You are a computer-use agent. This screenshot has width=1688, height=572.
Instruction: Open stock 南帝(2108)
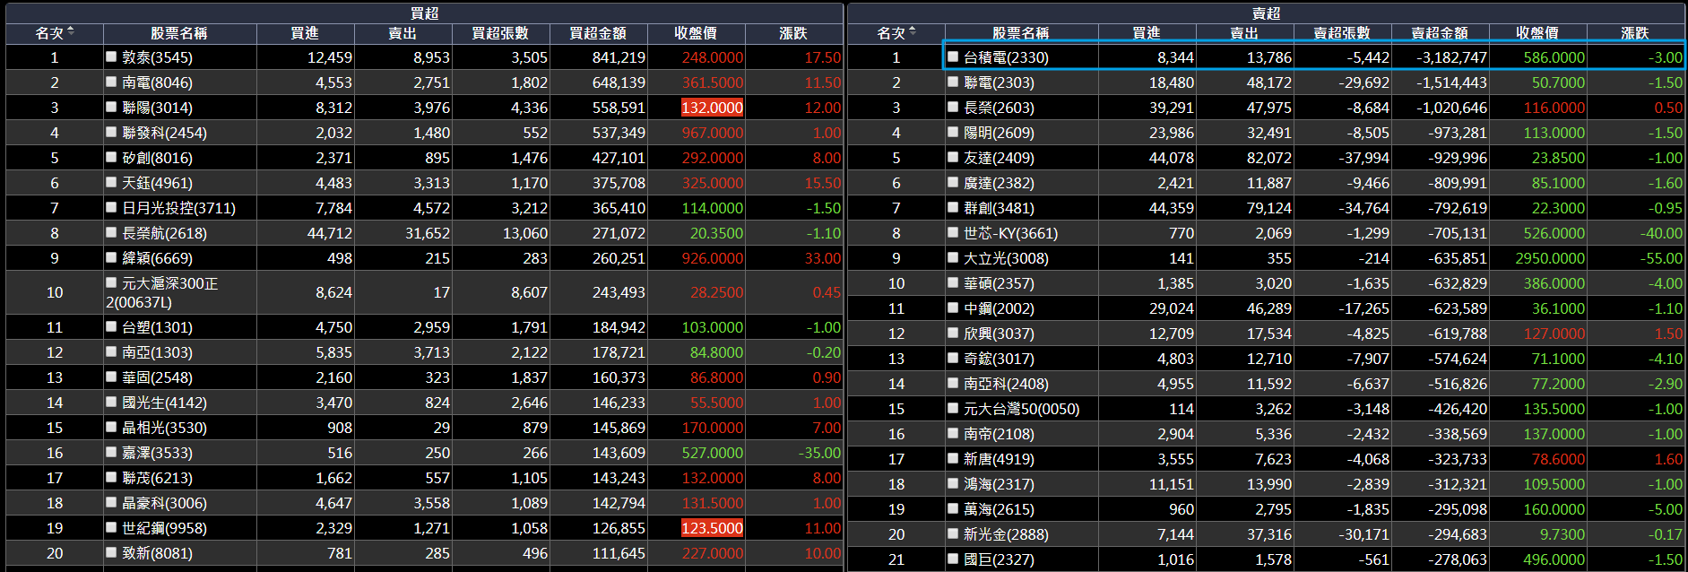point(999,434)
